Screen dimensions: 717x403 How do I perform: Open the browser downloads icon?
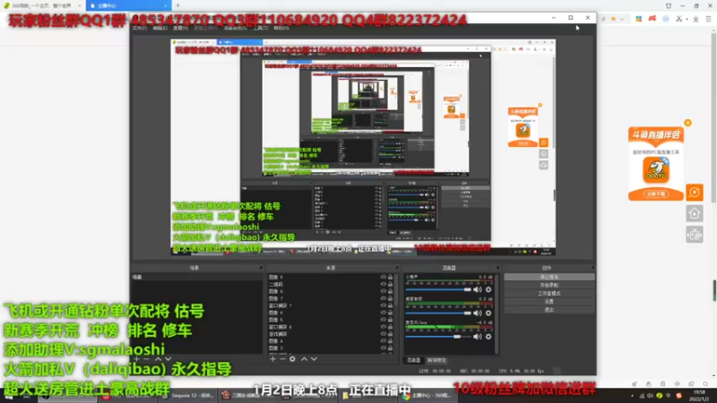coord(695,19)
